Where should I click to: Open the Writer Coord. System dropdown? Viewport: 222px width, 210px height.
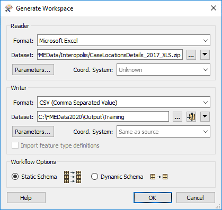[163, 132]
